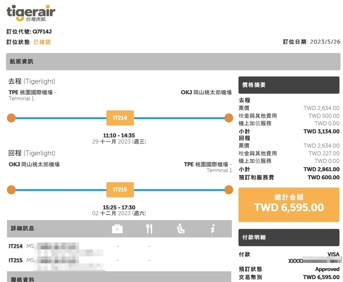Click departure time 11:10 - 14:35
Screen dimensions: 343x282
(x=119, y=136)
